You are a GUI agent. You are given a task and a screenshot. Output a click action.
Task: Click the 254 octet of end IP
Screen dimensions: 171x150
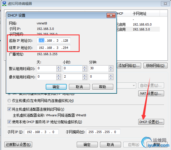66,48
